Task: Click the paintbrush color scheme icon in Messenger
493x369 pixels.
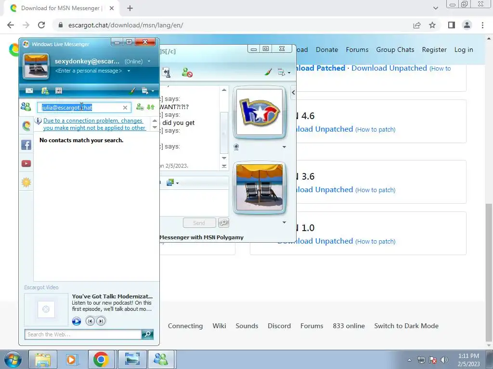Action: [x=132, y=91]
